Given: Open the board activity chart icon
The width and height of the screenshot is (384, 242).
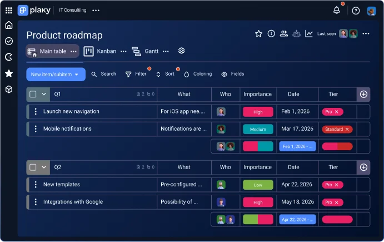Looking at the screenshot, I should pos(309,33).
